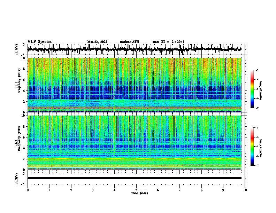Viewport: 276px width, 213px height.
Task: Click the ch.1 spectrogram panel
Action: (135, 85)
